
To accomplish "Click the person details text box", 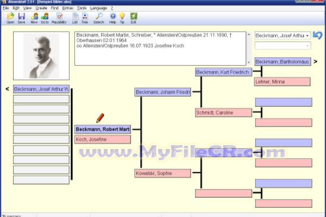I will pyautogui.click(x=160, y=48).
